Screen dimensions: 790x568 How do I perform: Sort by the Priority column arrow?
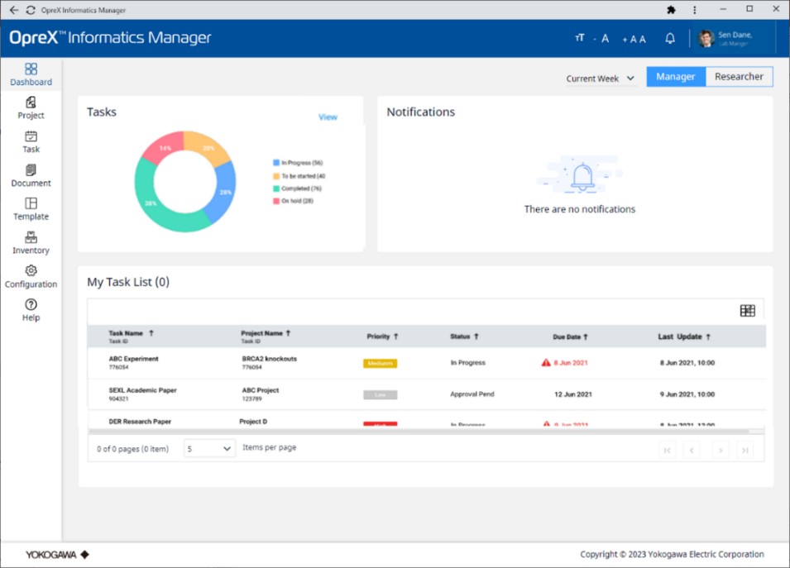tap(396, 337)
